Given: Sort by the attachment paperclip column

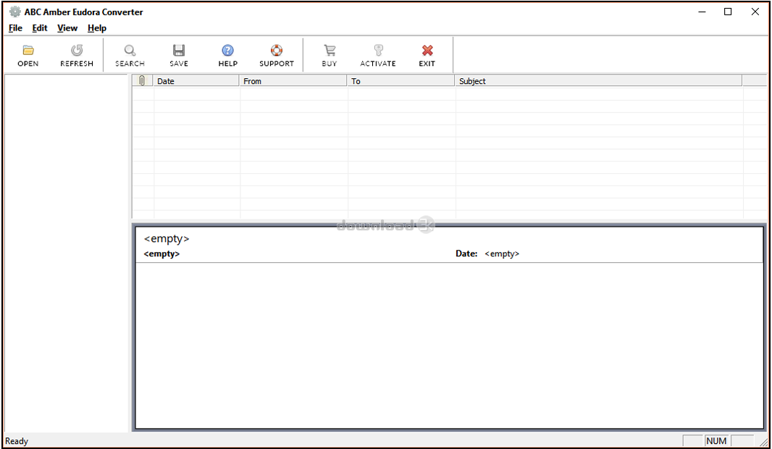Looking at the screenshot, I should pyautogui.click(x=142, y=80).
